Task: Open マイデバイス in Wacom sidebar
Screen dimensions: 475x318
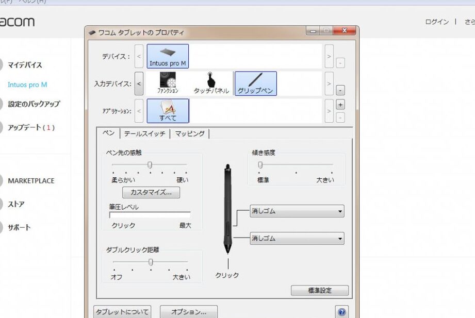Action: pos(25,65)
